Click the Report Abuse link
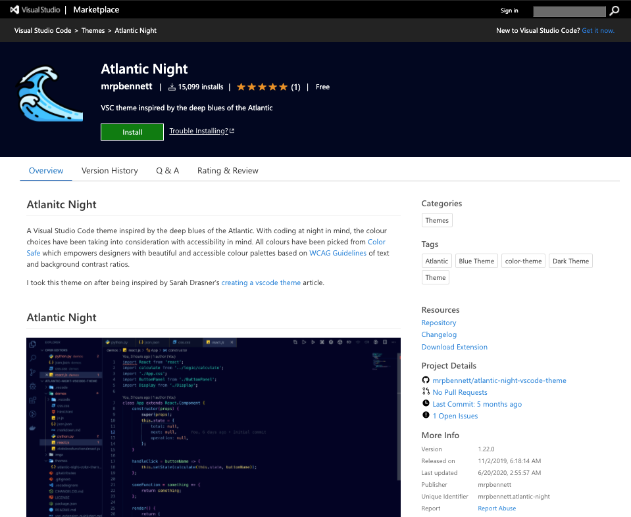This screenshot has height=517, width=631. (496, 508)
